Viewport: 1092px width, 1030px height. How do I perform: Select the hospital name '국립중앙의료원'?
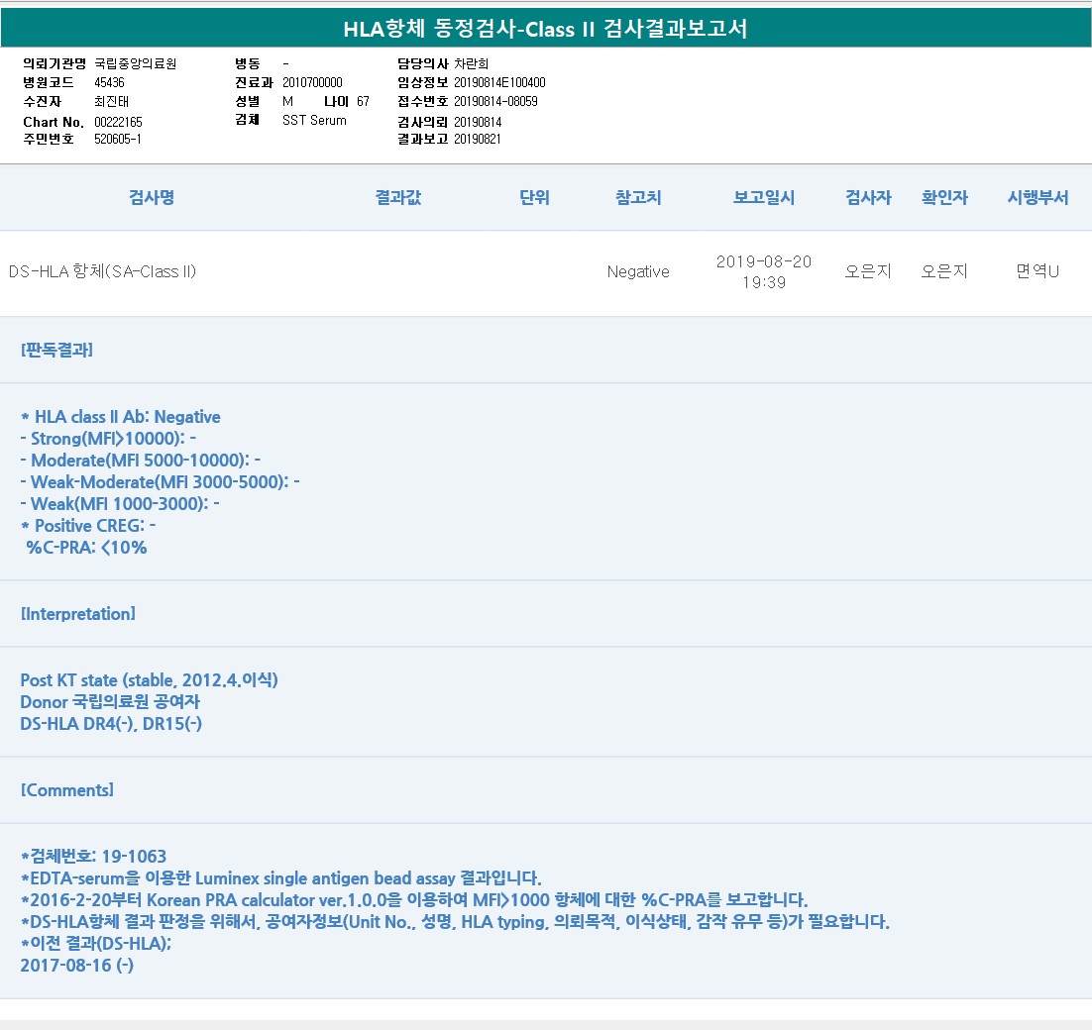135,63
